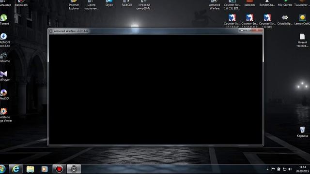Viewport: 310px width, 174px height.
Task: Select the Mix-Servers desktop shortcut
Action: coord(285,3)
